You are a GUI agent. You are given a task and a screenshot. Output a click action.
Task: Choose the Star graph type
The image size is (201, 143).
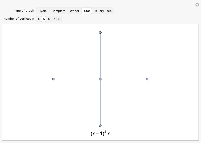pos(87,11)
